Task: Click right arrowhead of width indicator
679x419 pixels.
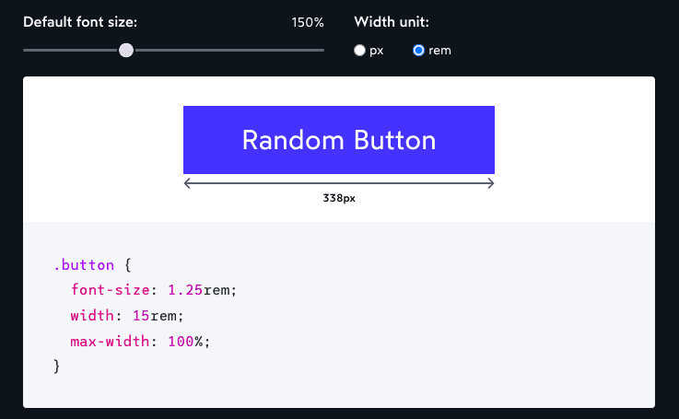Action: click(490, 183)
